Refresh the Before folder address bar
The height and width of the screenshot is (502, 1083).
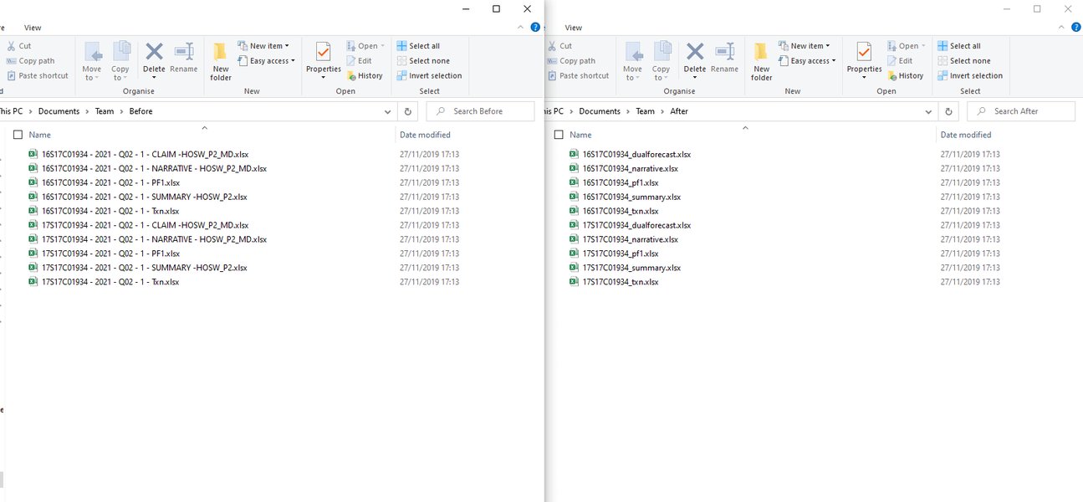point(408,111)
